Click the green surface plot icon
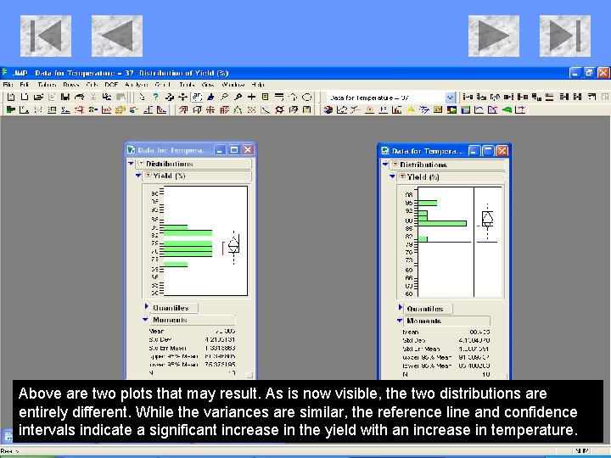This screenshot has height=458, width=611. [x=507, y=109]
